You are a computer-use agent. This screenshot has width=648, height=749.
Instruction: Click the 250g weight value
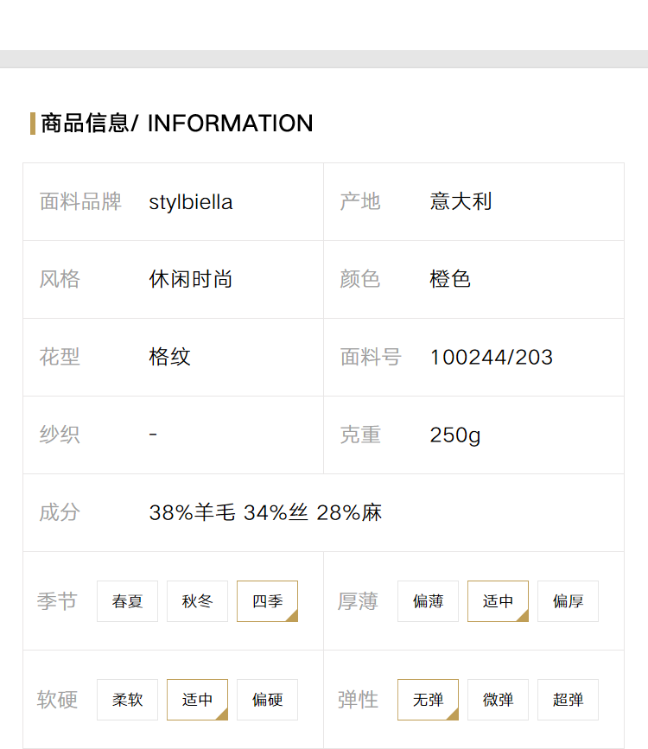[455, 435]
